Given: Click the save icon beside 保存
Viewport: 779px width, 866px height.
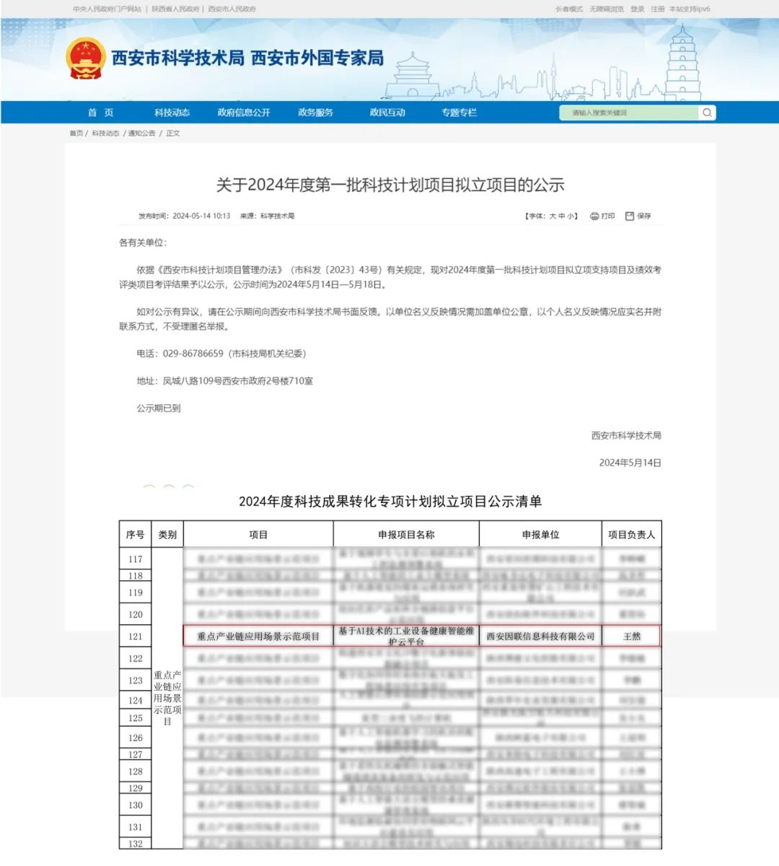Looking at the screenshot, I should pos(630,216).
